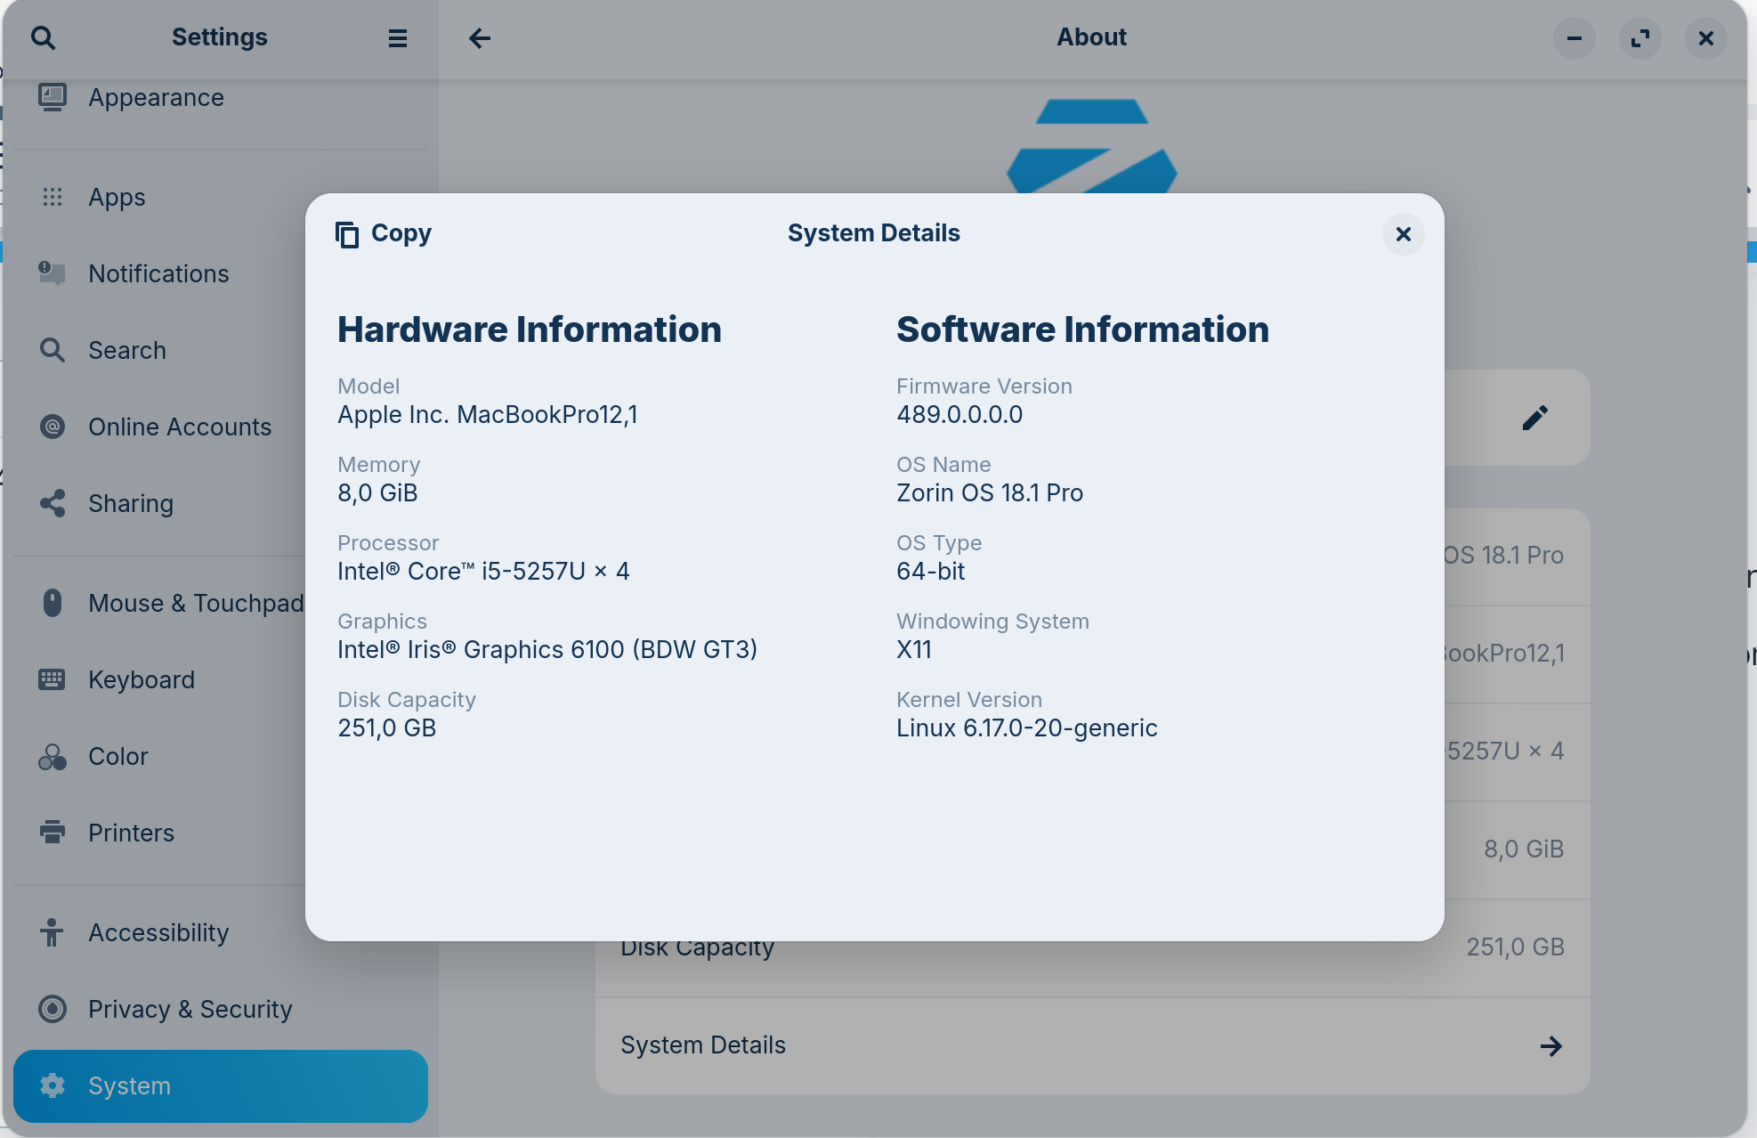Screen dimensions: 1757x1138
Task: Open Online Accounts settings
Action: 179,427
